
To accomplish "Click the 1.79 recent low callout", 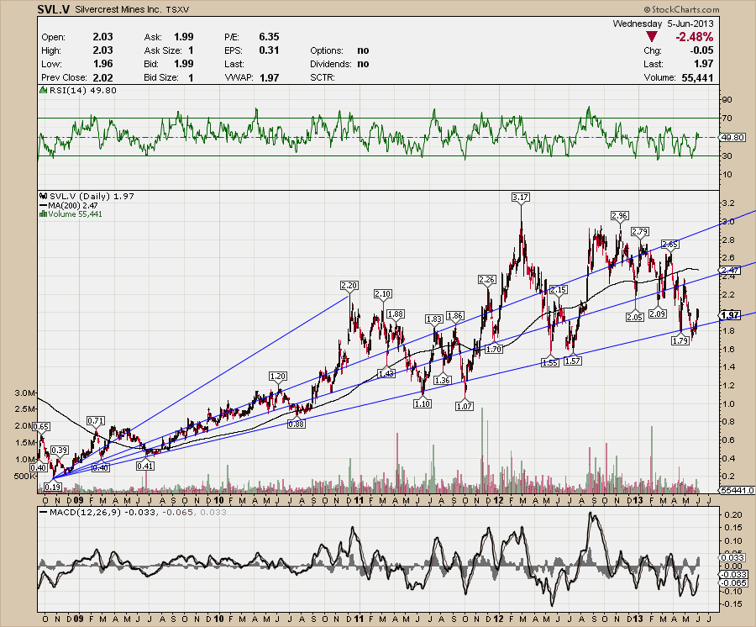I will 680,340.
